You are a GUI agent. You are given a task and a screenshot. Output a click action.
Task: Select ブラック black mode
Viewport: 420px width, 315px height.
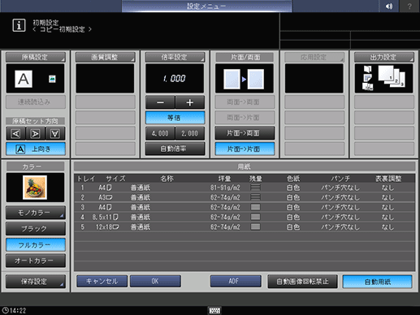pos(36,229)
